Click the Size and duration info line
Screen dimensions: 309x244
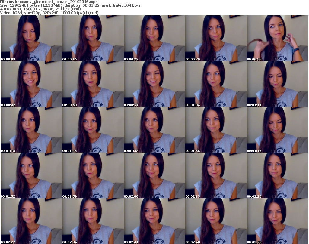click(70, 5)
